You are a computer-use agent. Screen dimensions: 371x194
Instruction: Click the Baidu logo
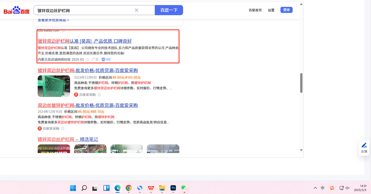17,10
